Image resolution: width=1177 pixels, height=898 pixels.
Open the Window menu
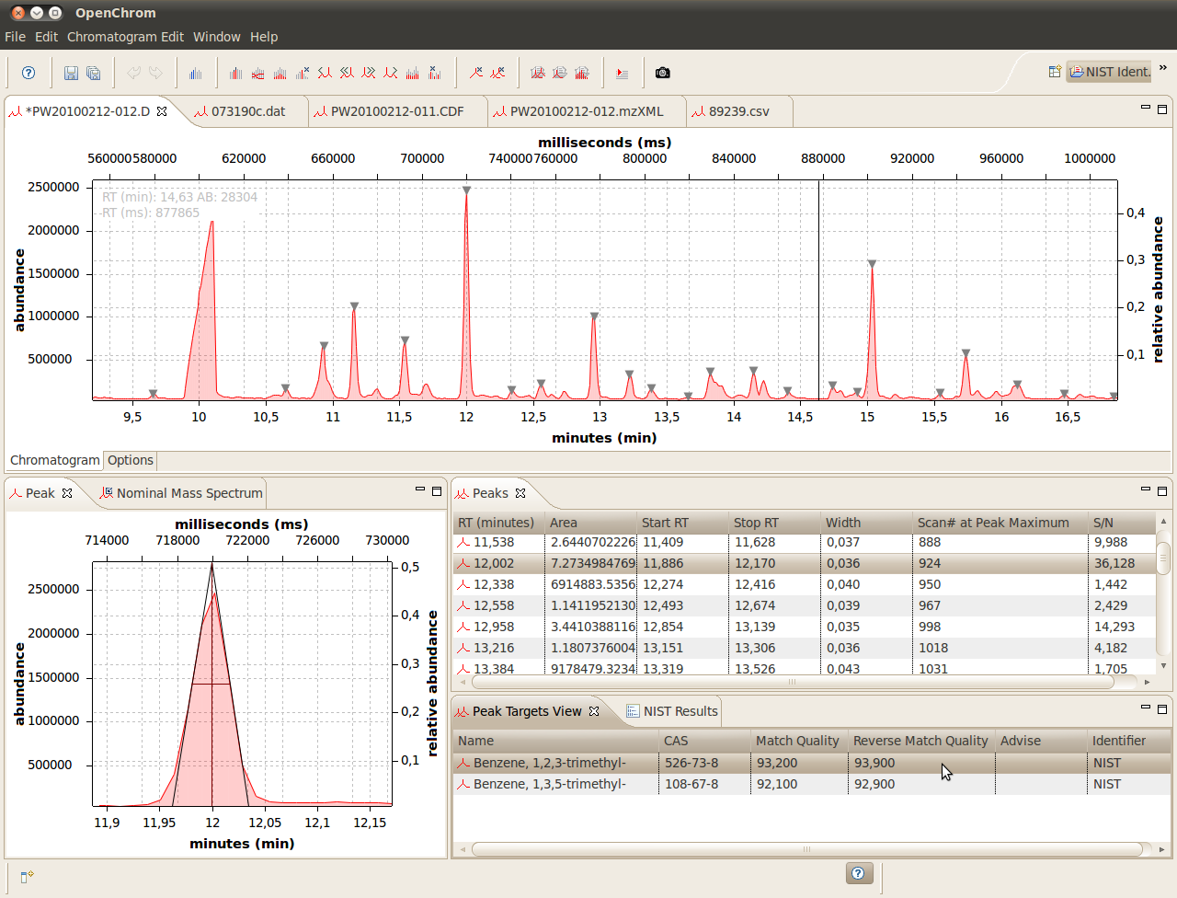216,37
